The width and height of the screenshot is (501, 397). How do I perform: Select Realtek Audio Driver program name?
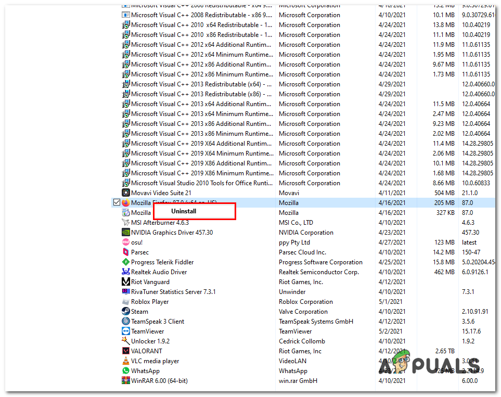coord(159,272)
